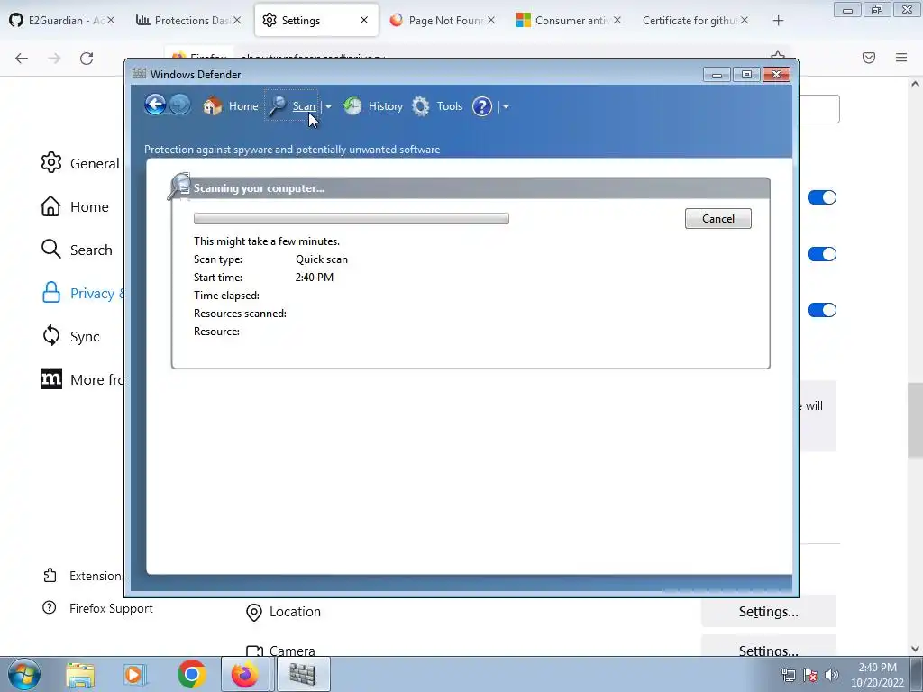
Task: Toggle the third blue switch in Firefox
Action: point(822,310)
